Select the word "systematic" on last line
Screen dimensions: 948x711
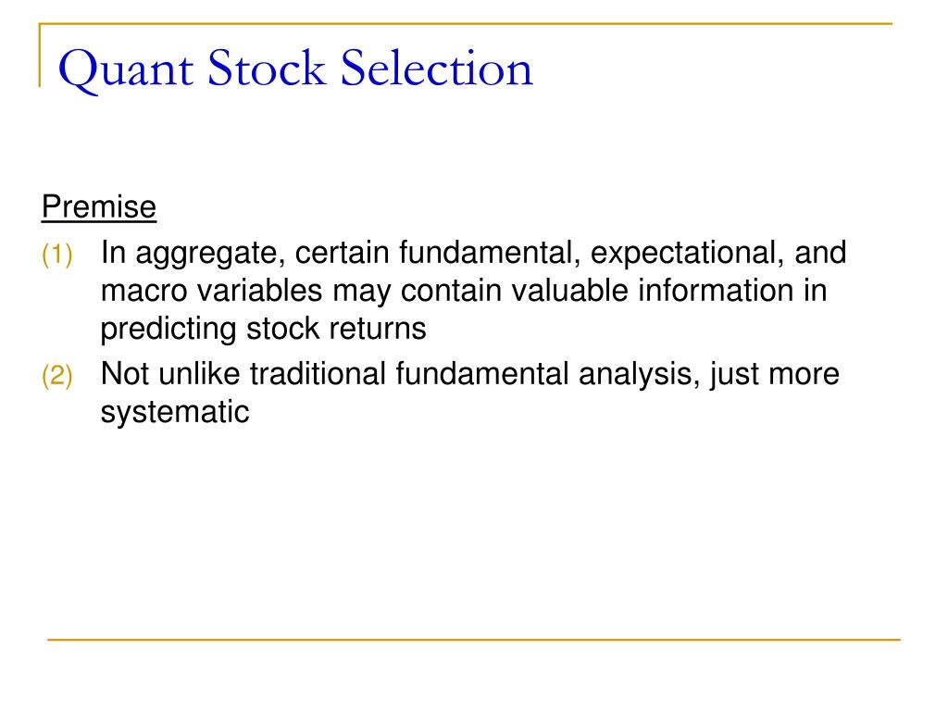[x=175, y=413]
